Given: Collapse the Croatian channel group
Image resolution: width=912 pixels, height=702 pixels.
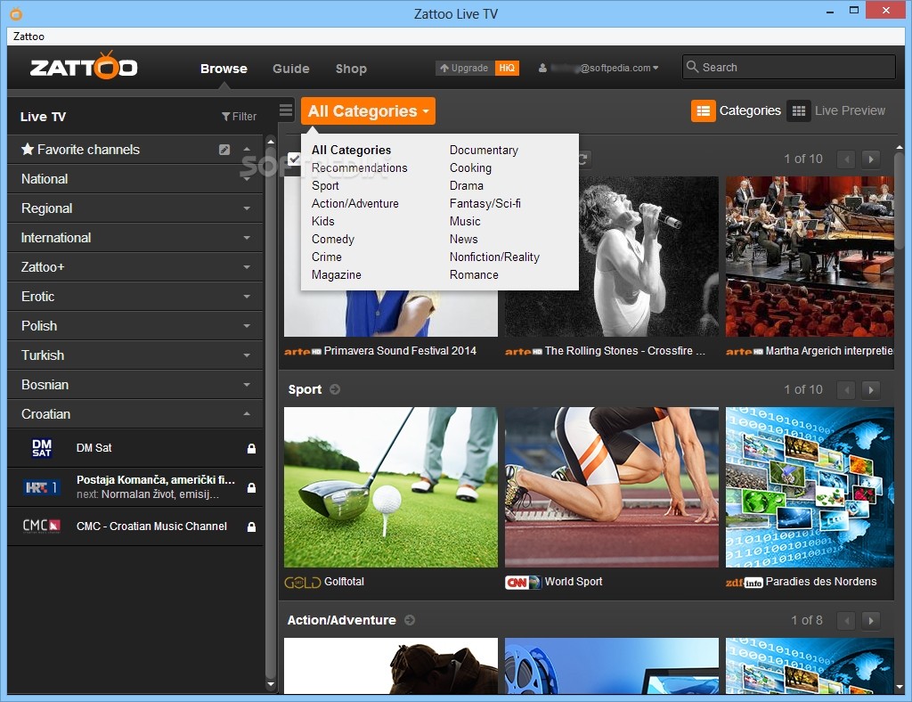Looking at the screenshot, I should pyautogui.click(x=247, y=414).
